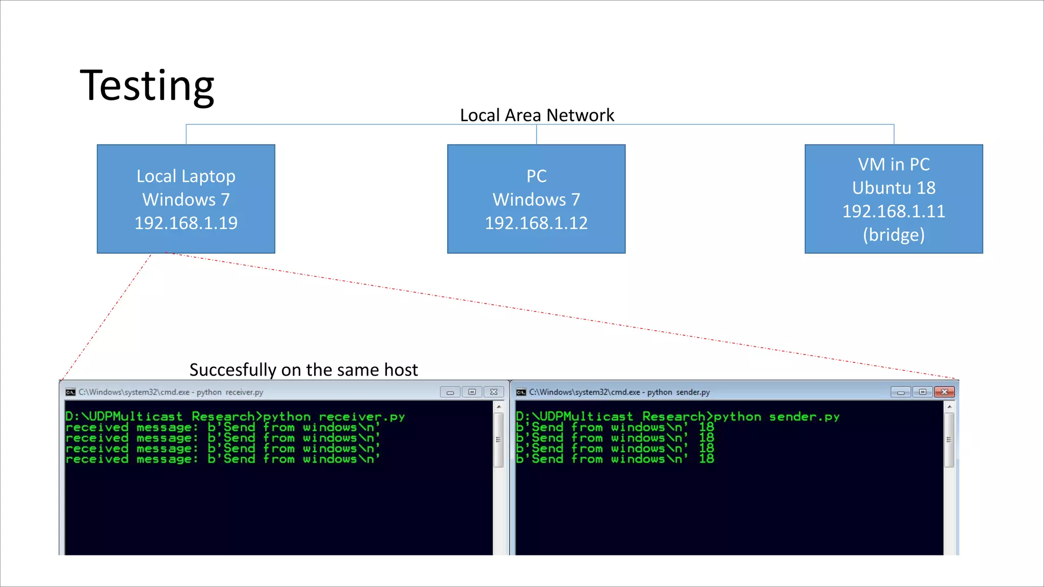
Task: Click the cmd icon in the receiver.py window title
Action: click(70, 392)
